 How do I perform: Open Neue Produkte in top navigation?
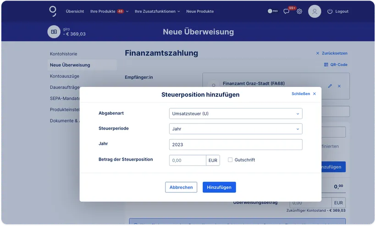[x=200, y=11]
